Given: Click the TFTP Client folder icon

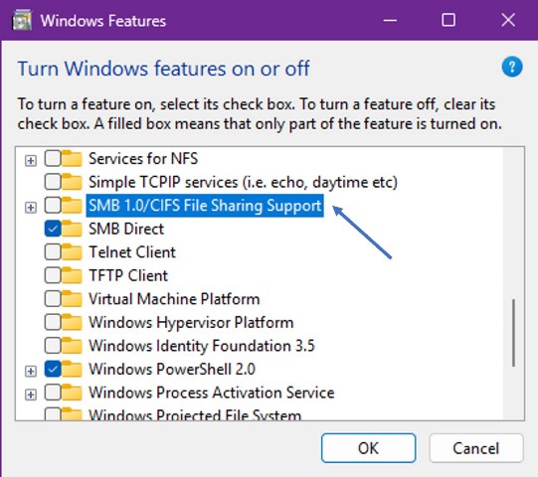Looking at the screenshot, I should pos(72,275).
